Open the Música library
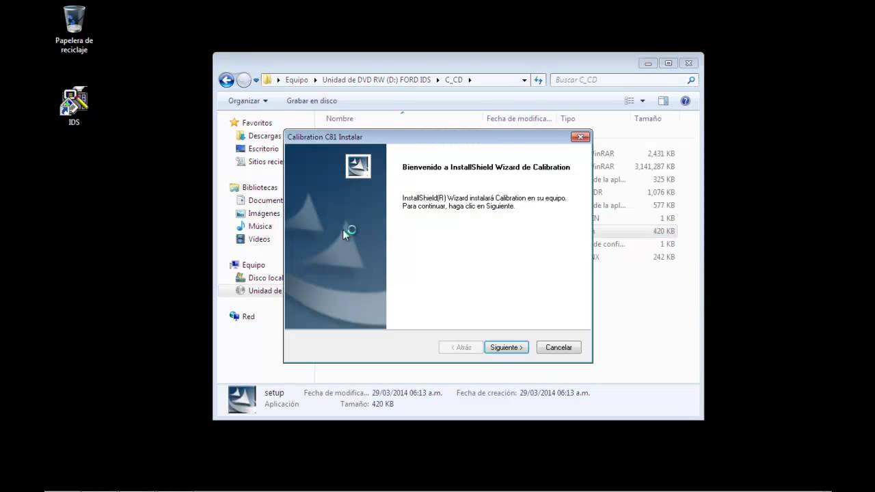The width and height of the screenshot is (875, 492). 260,226
